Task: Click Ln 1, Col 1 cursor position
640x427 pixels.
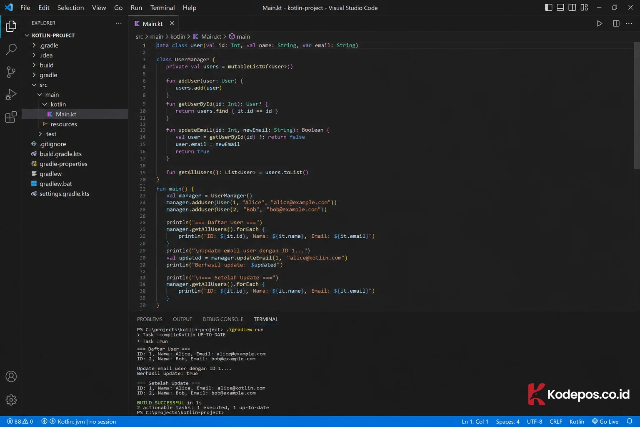Action: click(x=475, y=422)
